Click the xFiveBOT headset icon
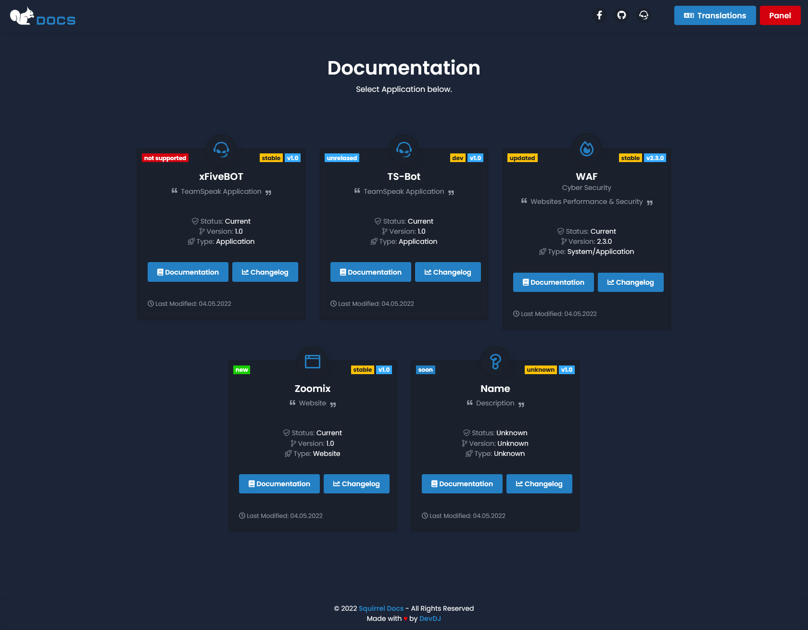This screenshot has height=630, width=808. pos(221,150)
